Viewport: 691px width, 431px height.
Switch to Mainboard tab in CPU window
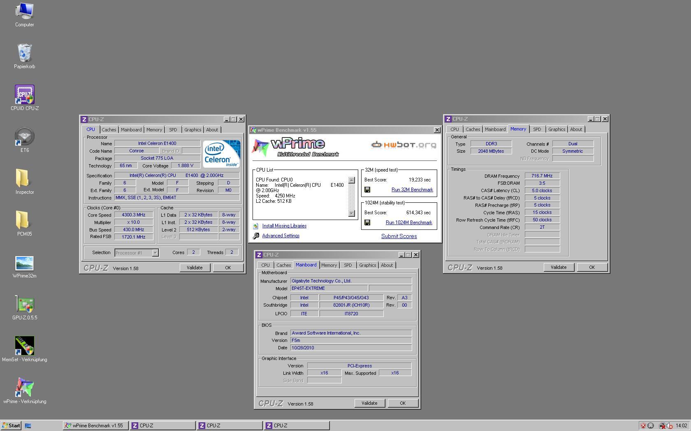131,130
